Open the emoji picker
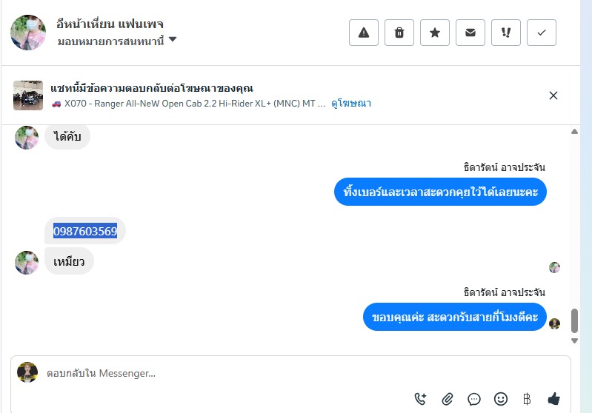 [501, 399]
